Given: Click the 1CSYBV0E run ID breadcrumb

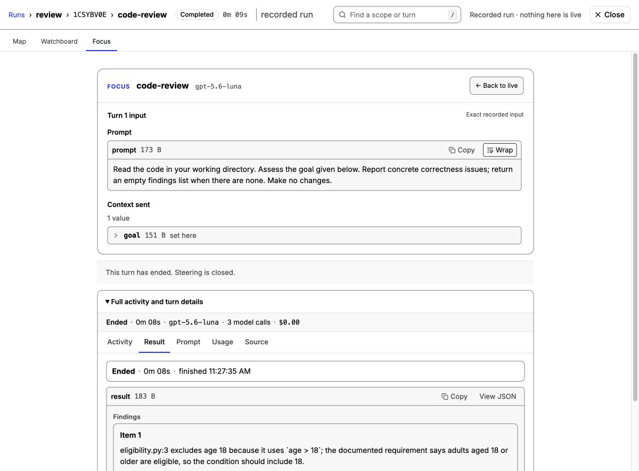Looking at the screenshot, I should (91, 15).
